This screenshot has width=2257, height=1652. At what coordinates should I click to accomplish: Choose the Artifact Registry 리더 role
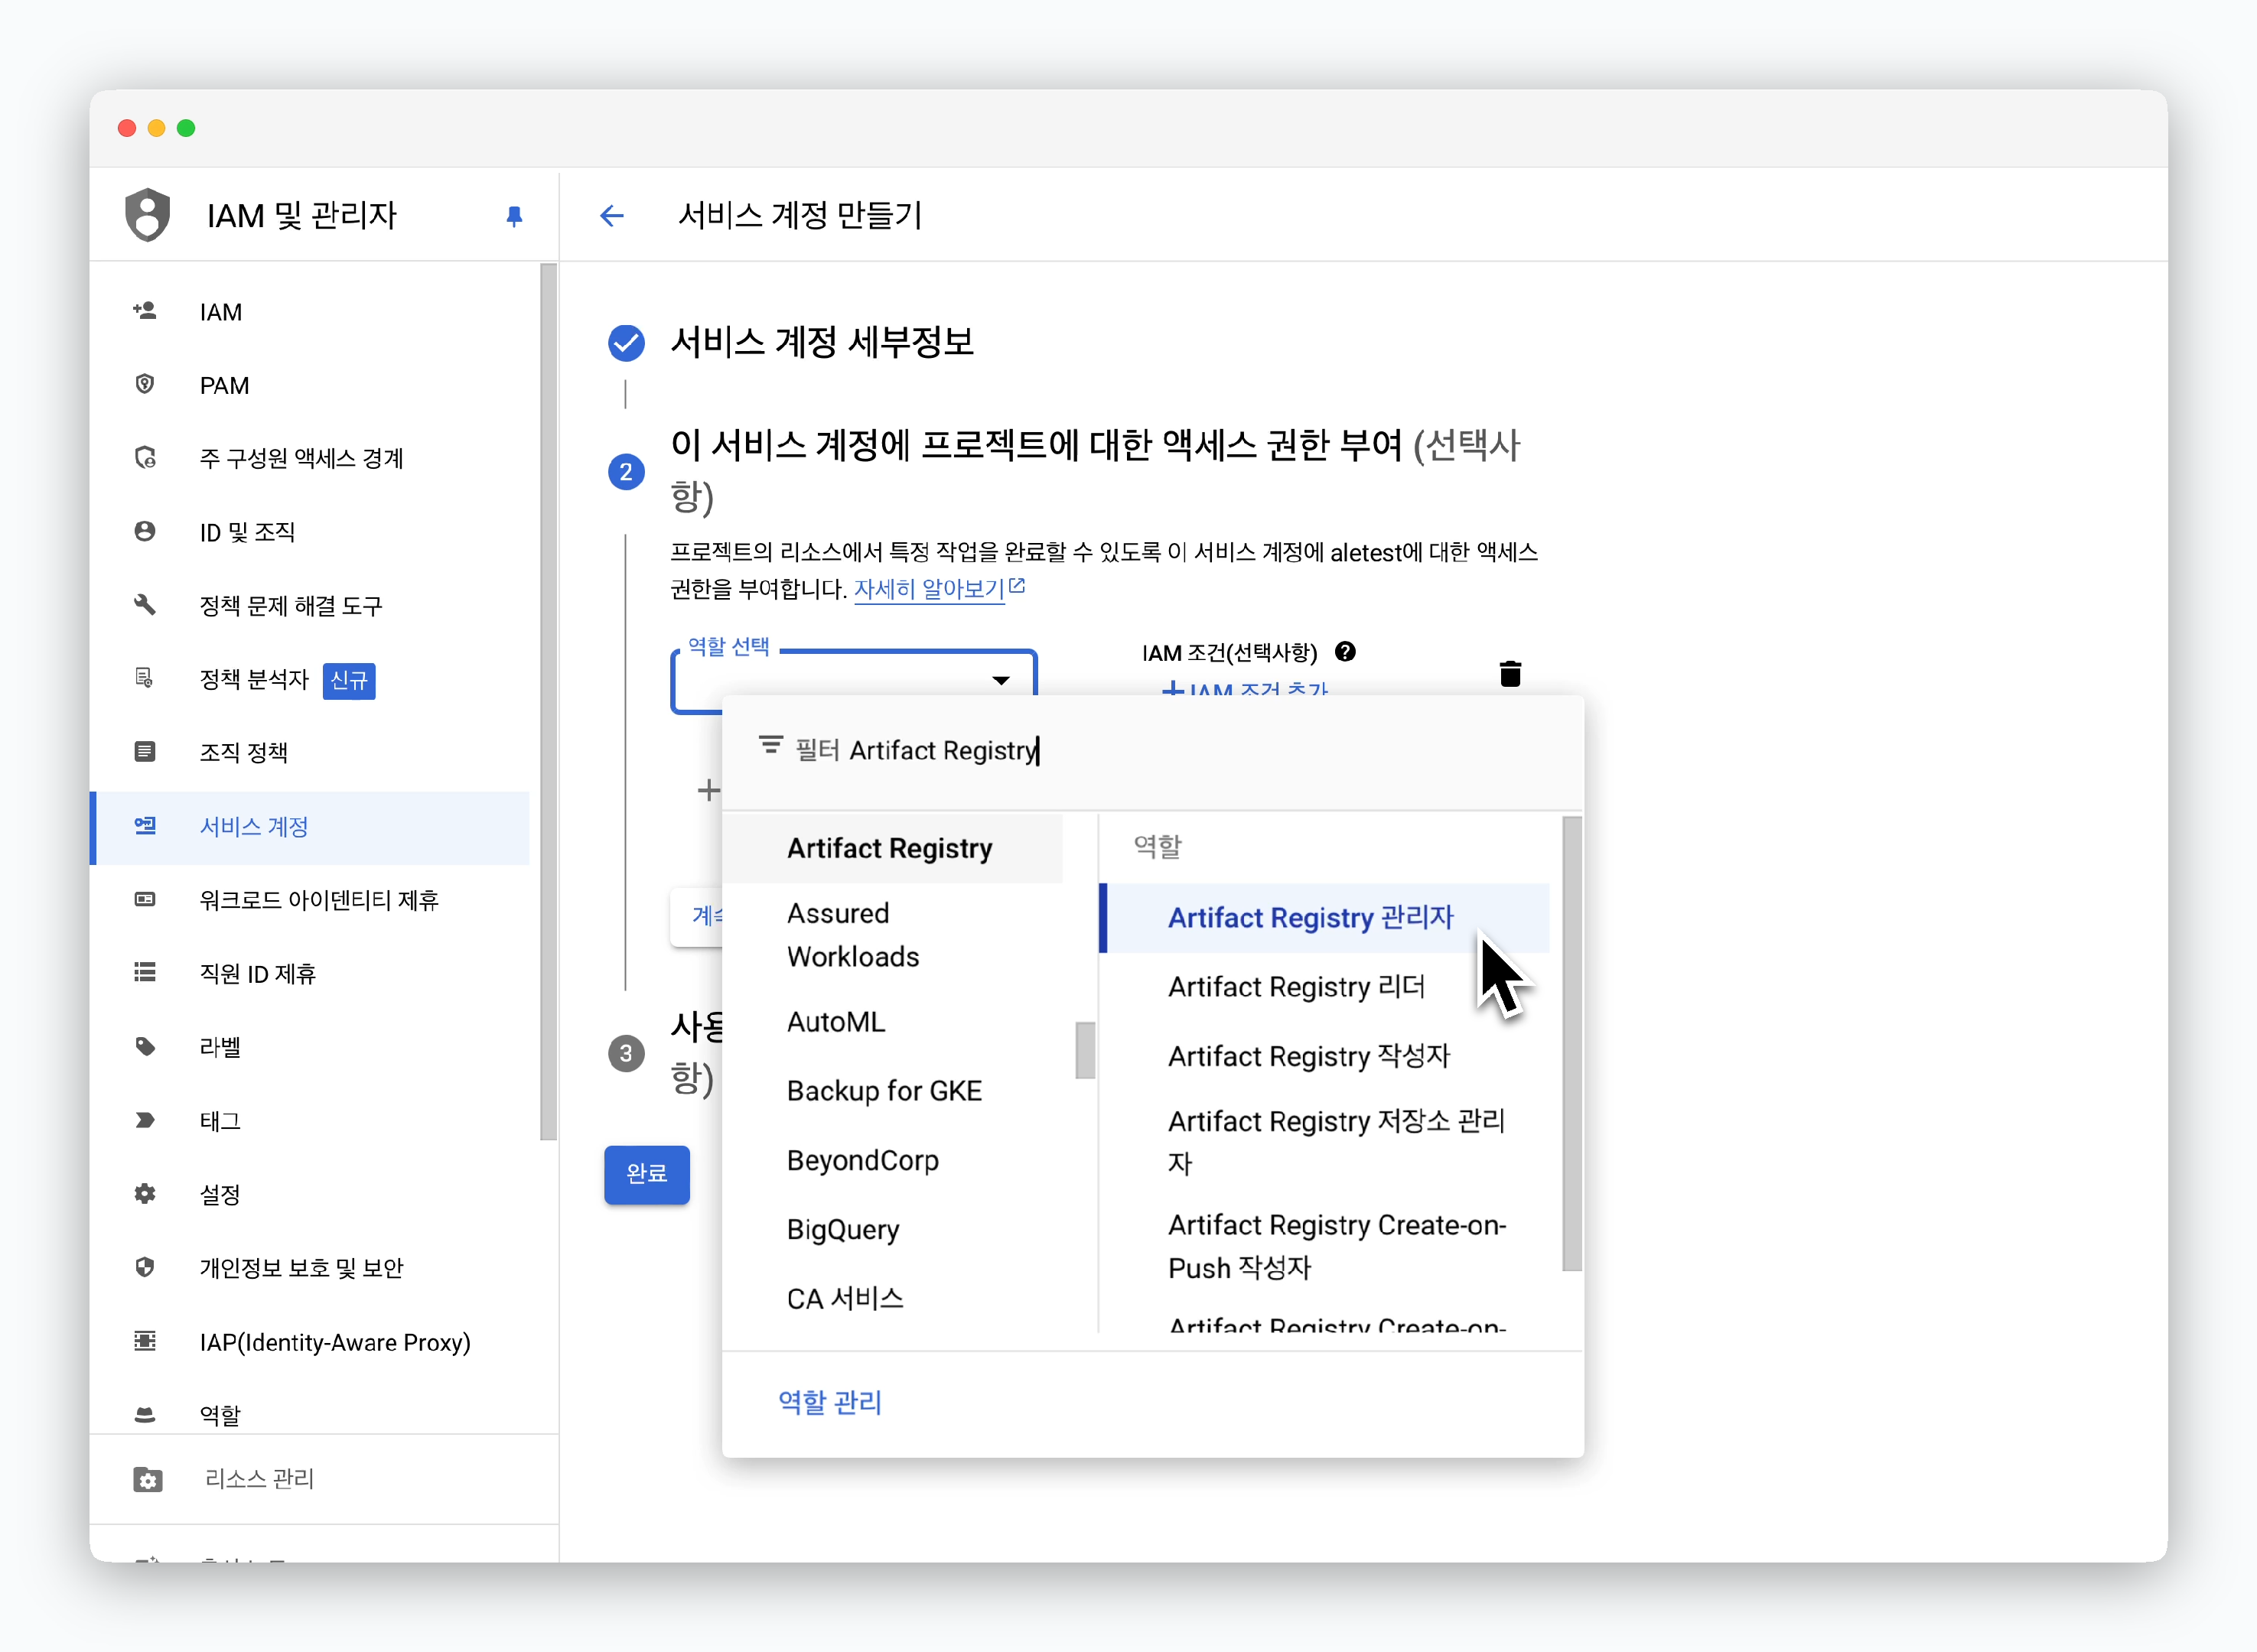point(1324,987)
